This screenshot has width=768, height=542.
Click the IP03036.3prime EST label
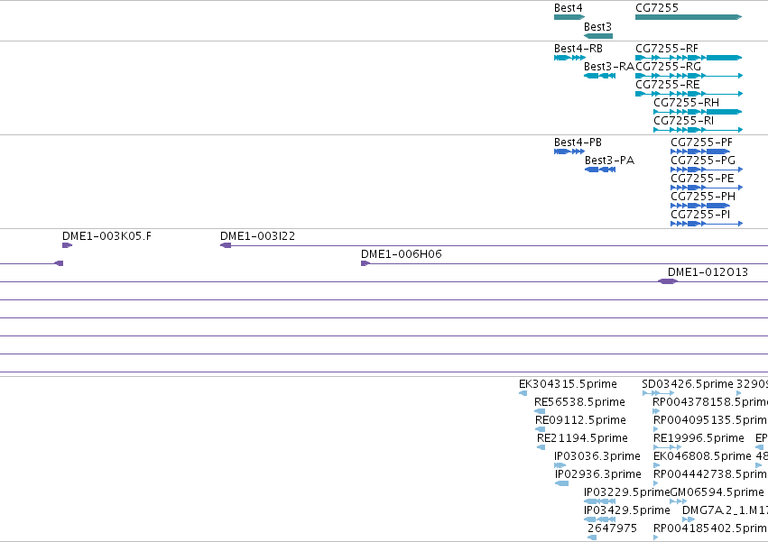point(597,456)
